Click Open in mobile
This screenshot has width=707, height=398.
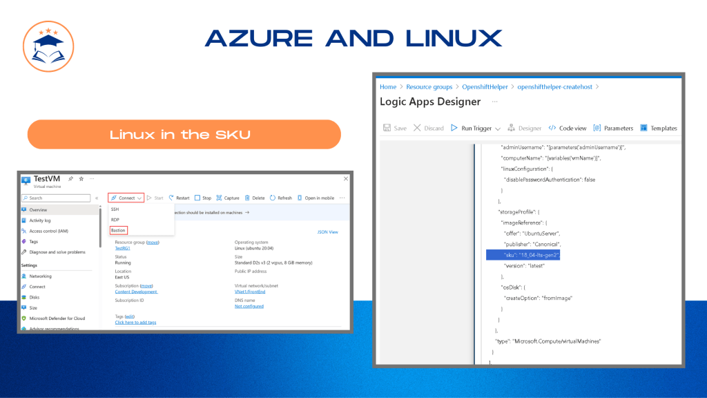[316, 198]
